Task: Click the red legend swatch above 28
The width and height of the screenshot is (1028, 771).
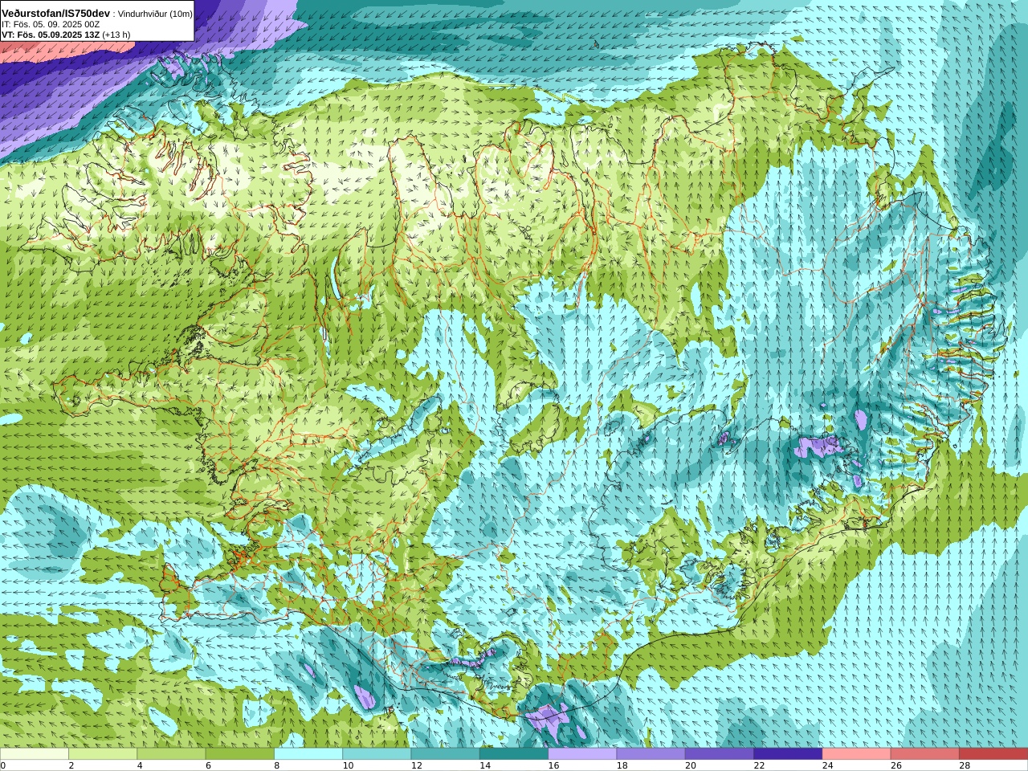Action: [x=993, y=754]
